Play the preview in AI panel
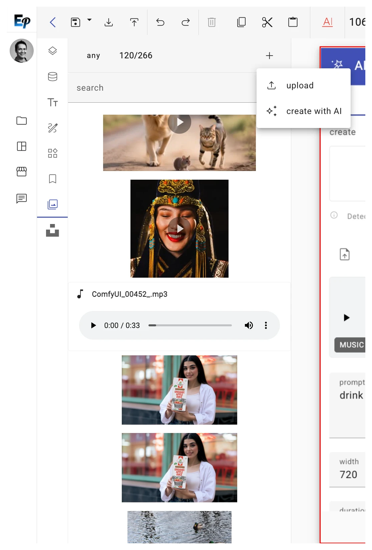The image size is (372, 550). (347, 318)
